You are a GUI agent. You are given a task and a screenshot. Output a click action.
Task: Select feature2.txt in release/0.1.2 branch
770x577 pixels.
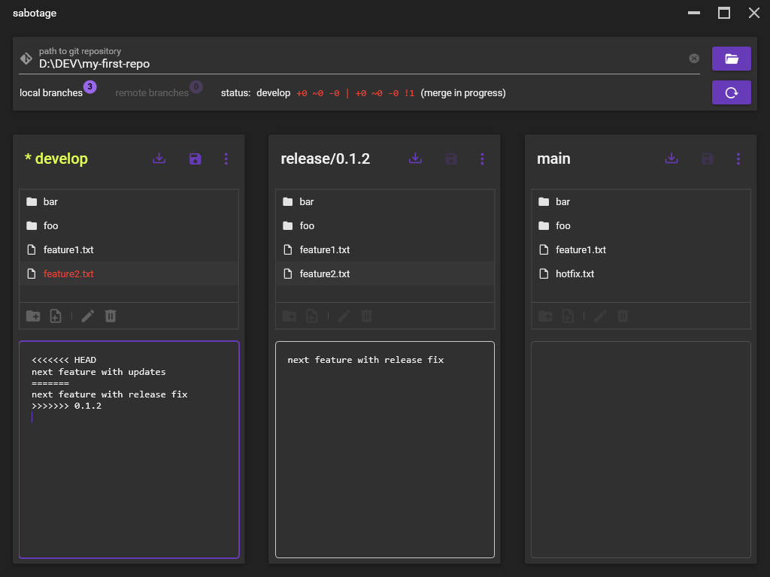click(385, 273)
